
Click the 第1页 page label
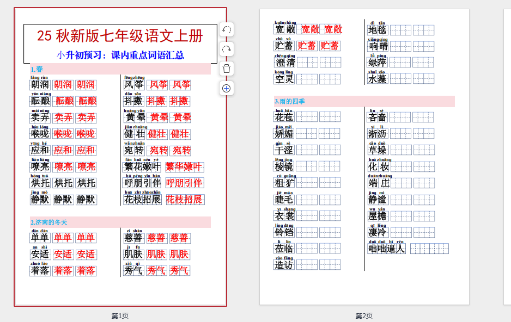pos(120,315)
